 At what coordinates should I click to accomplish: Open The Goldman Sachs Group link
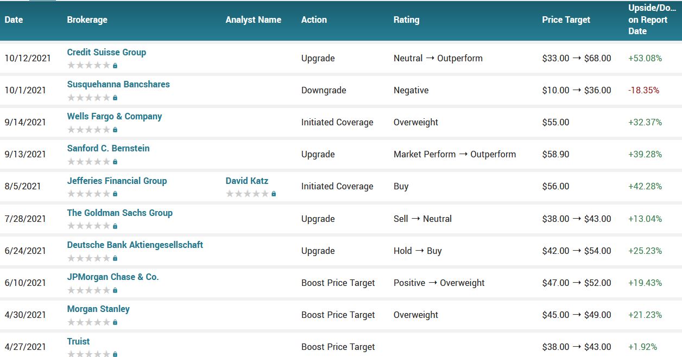120,213
